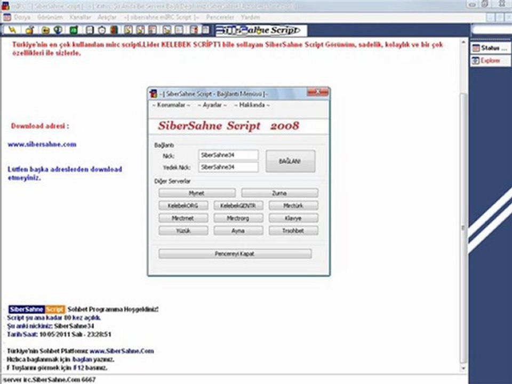The image size is (512, 384).
Task: Open the Yardım menu
Action: point(251,17)
